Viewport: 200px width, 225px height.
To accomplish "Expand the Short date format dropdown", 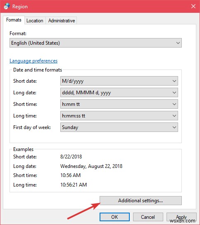I will (119, 81).
